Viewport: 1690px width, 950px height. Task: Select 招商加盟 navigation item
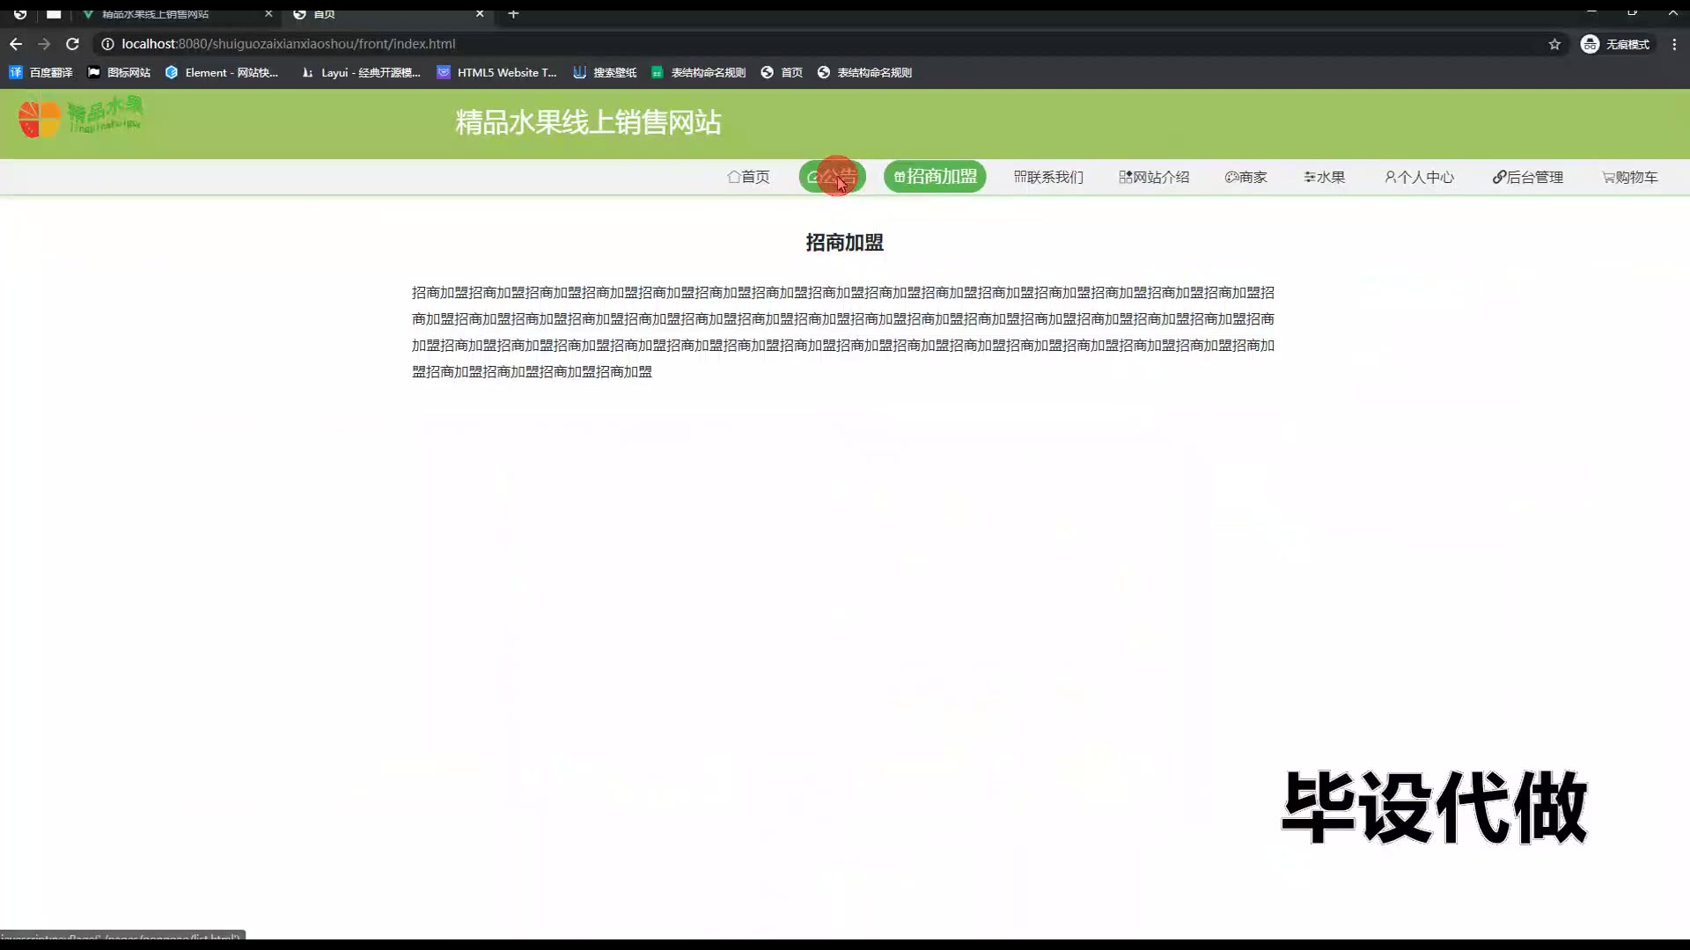pos(935,177)
